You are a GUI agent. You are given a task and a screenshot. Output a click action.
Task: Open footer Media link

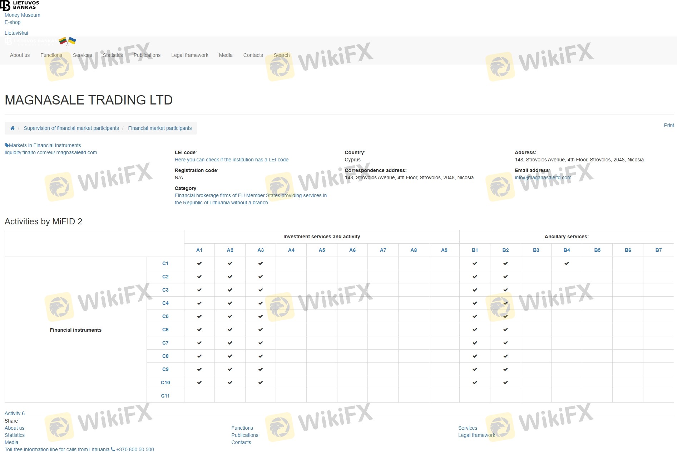click(x=11, y=442)
